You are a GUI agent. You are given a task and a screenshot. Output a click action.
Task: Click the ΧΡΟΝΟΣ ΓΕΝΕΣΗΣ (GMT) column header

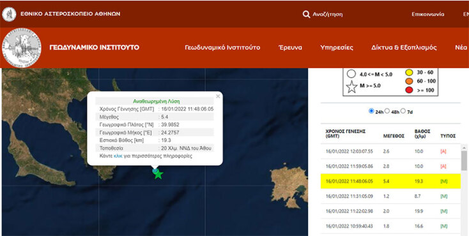click(346, 133)
